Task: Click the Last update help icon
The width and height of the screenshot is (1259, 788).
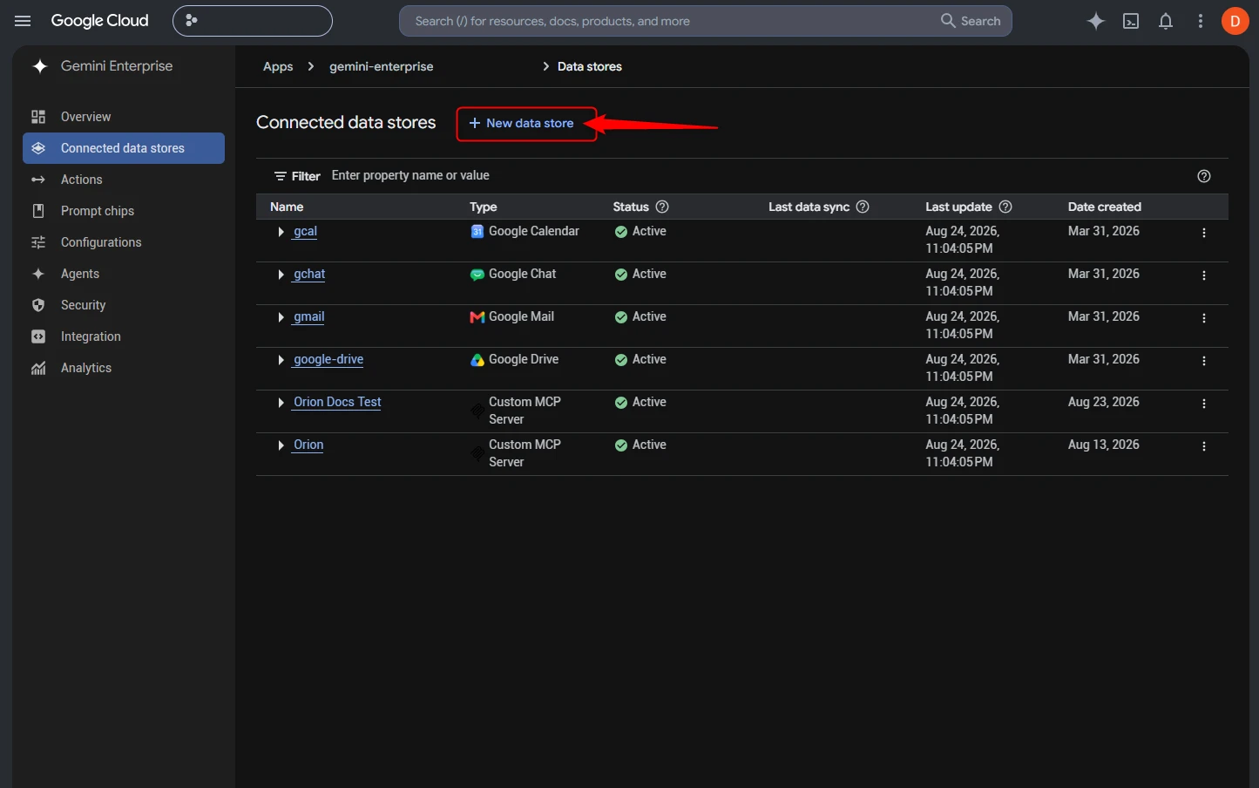Action: point(1005,207)
